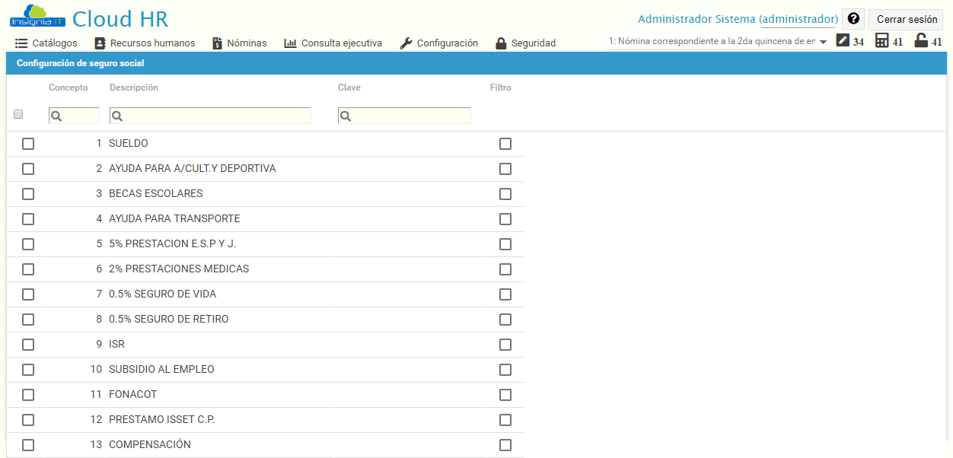Click the Configuración wrench icon
This screenshot has width=953, height=458.
pos(406,43)
